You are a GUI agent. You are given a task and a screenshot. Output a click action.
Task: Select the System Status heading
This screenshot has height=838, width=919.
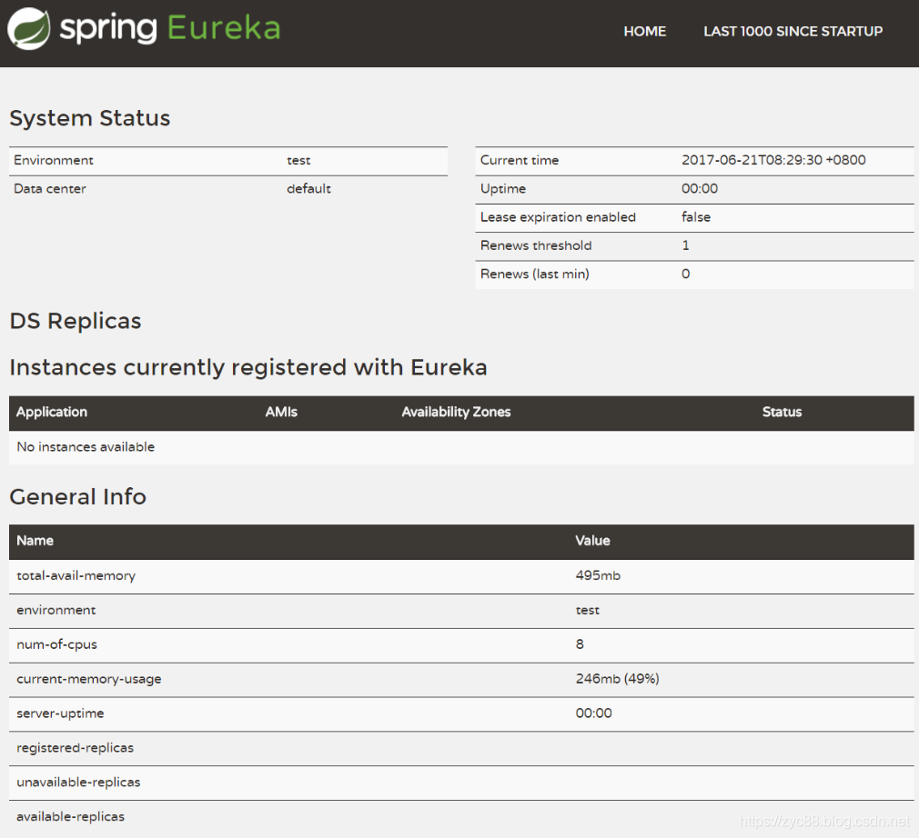pos(89,118)
